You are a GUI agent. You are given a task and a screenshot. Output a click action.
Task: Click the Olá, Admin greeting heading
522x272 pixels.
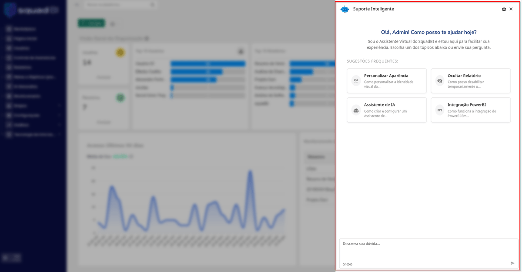(x=428, y=32)
